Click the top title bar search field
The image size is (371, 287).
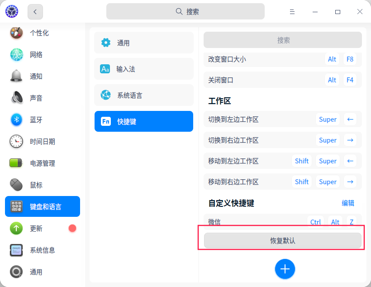coord(185,11)
